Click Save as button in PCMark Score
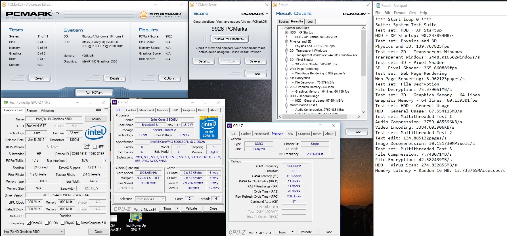The width and height of the screenshot is (507, 236). [256, 61]
